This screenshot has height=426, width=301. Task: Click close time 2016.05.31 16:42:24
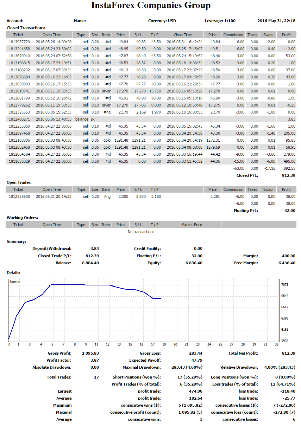pos(184,42)
